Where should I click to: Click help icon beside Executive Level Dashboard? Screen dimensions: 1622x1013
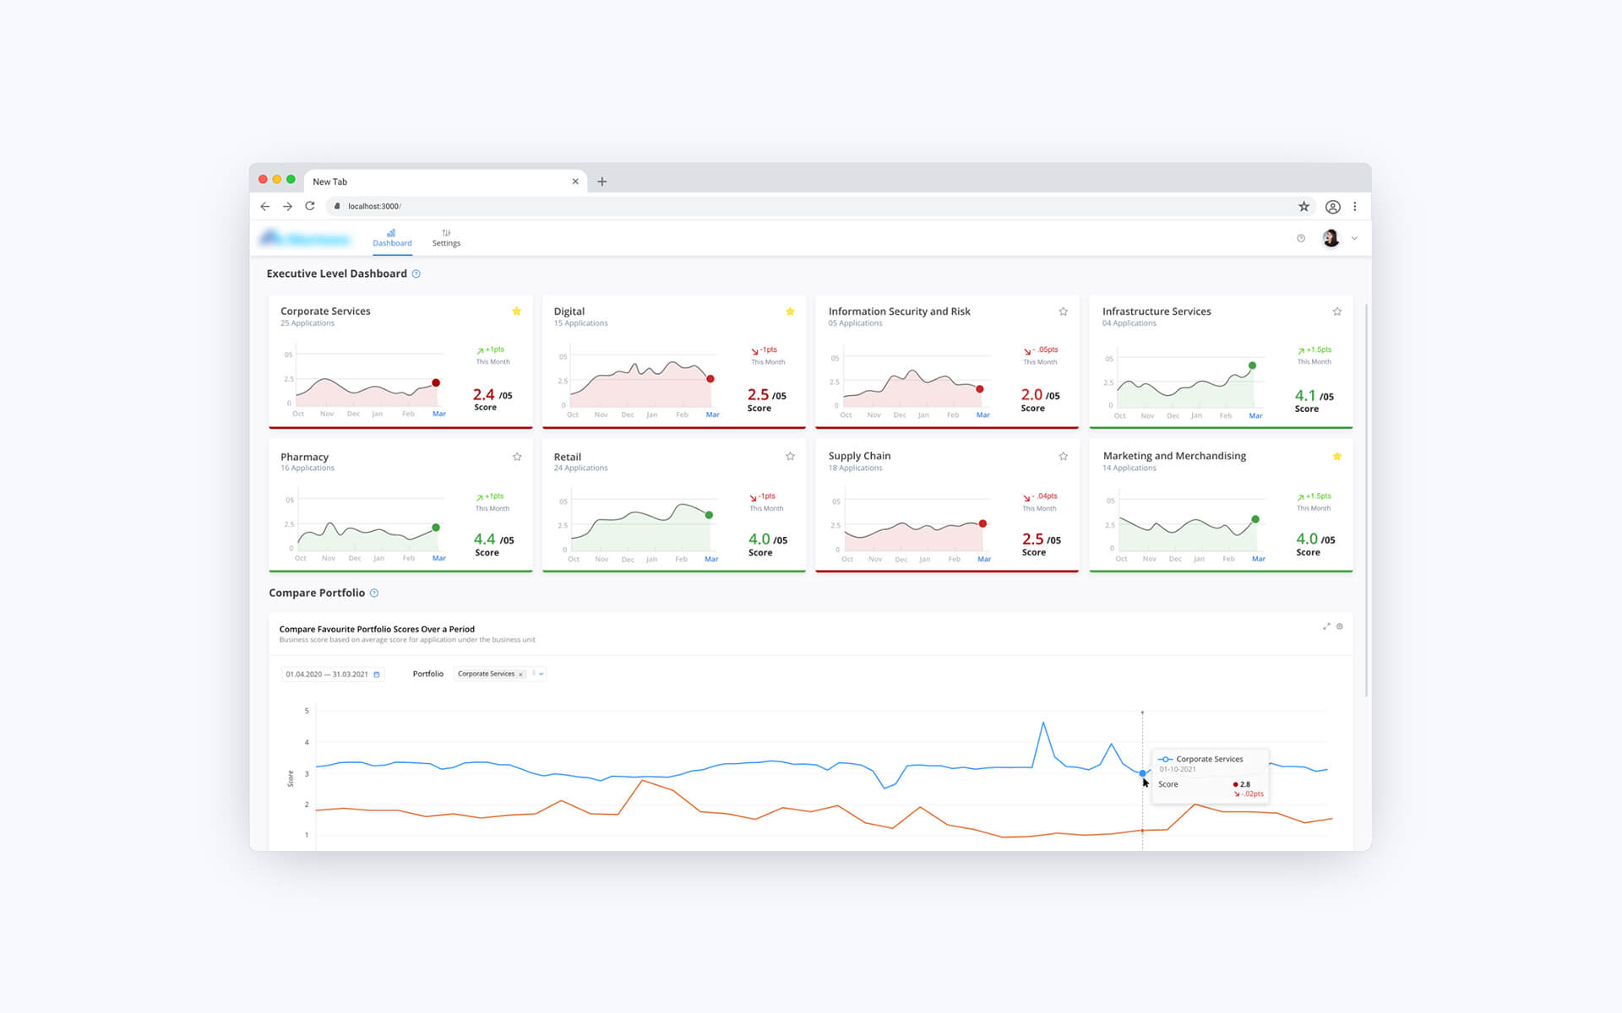[x=416, y=274]
